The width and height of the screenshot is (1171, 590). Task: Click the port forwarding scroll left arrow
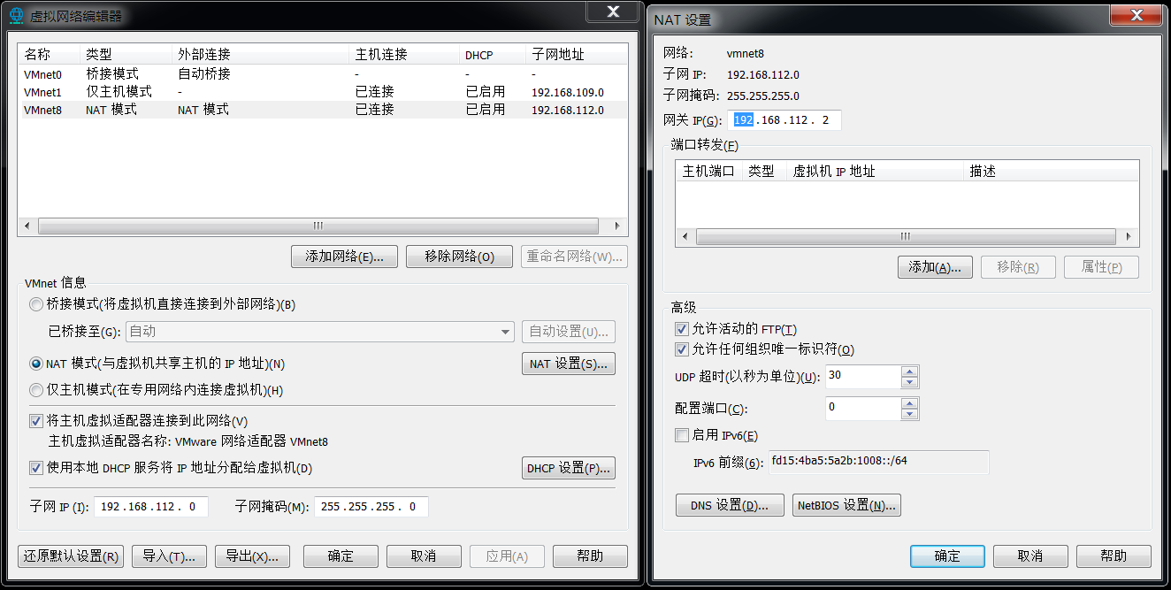pyautogui.click(x=684, y=237)
